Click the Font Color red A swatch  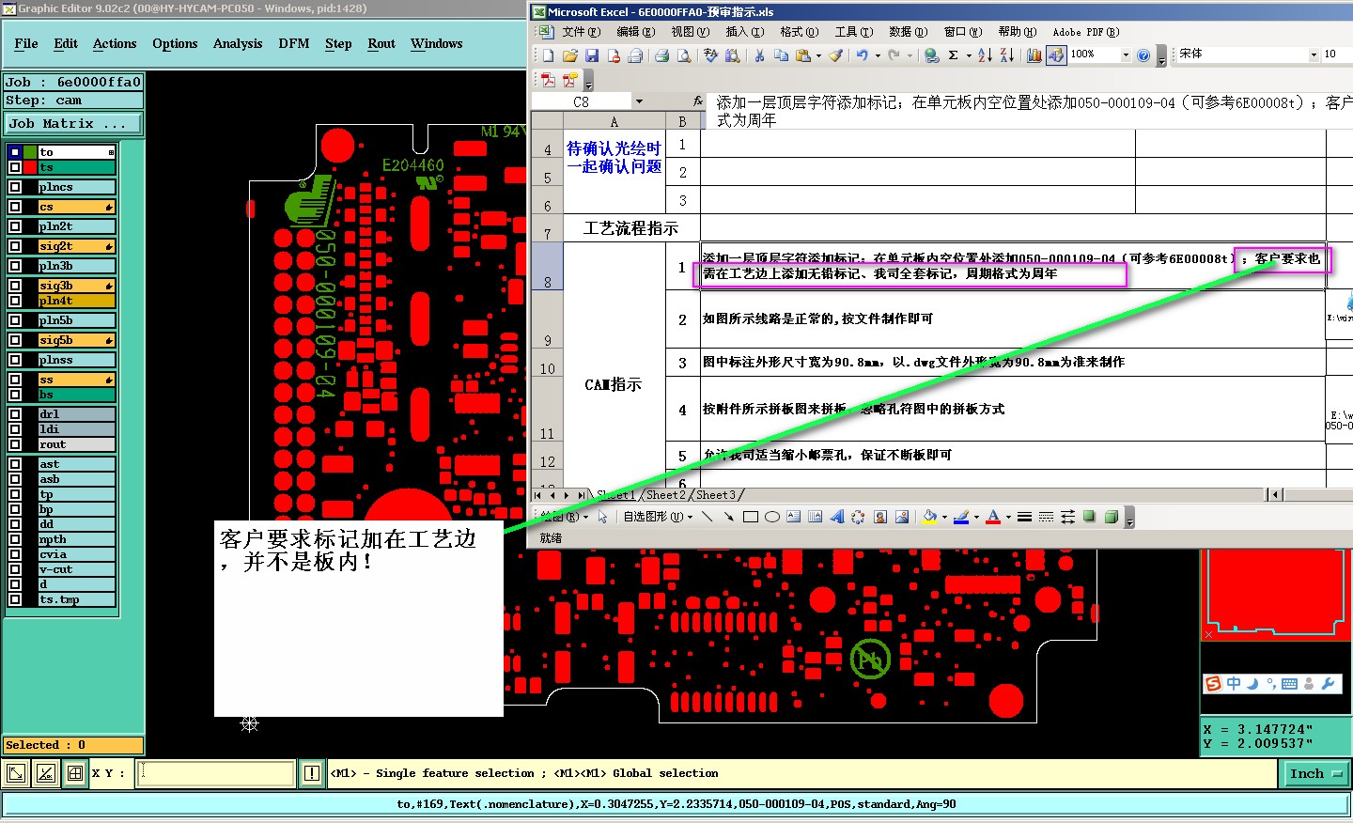[993, 517]
